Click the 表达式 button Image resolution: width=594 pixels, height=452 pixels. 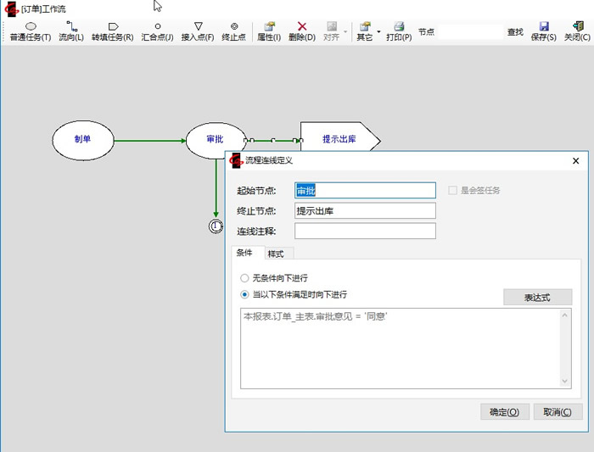(x=537, y=298)
